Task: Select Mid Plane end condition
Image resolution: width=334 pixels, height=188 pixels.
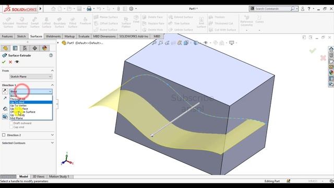Action: (31, 118)
